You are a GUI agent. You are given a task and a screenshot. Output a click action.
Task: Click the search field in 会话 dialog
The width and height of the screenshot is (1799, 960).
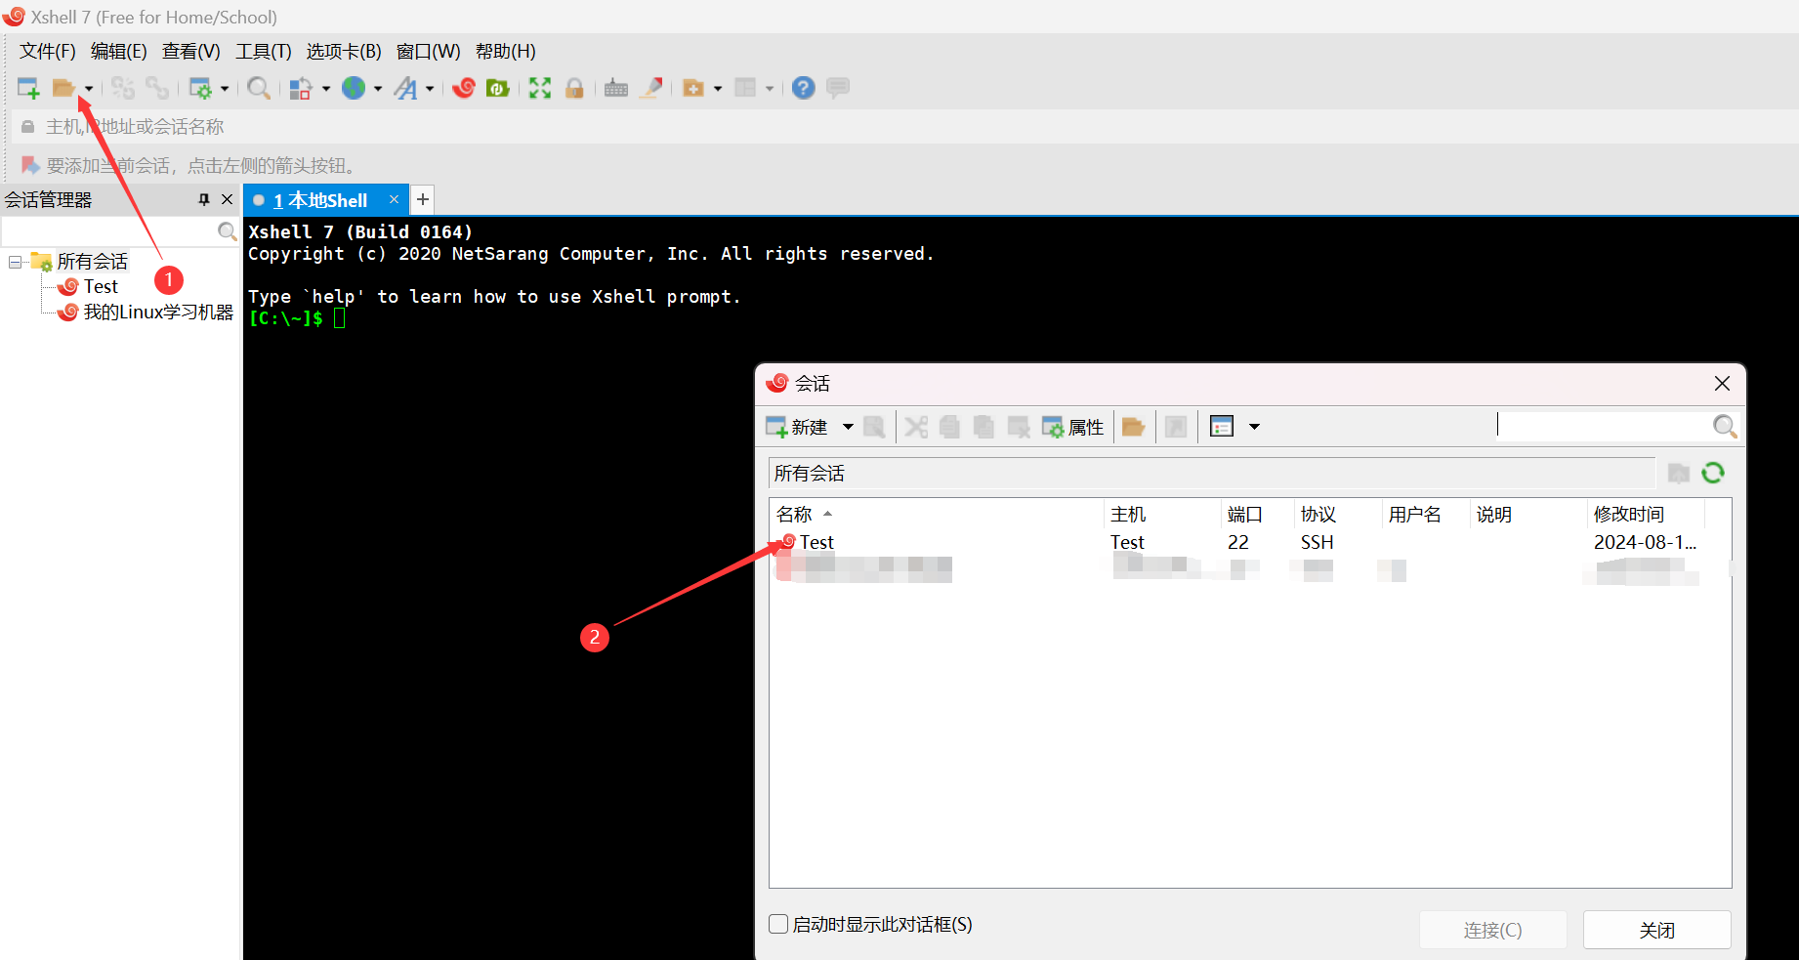pos(1603,426)
